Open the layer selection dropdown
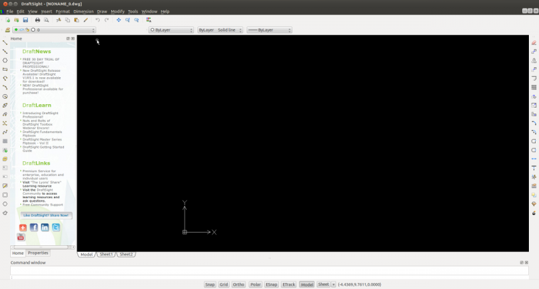Screen dimensions: 539x289 (x=54, y=30)
